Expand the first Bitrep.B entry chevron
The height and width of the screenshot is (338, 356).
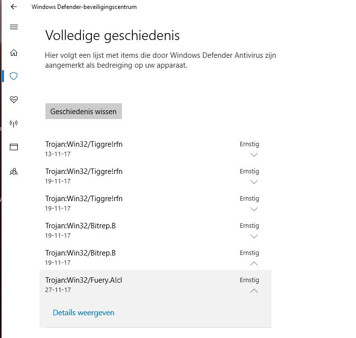point(254,237)
